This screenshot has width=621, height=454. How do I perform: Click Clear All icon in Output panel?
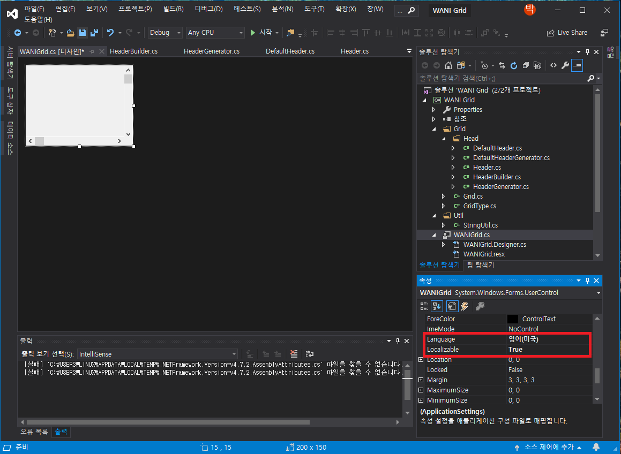point(294,354)
